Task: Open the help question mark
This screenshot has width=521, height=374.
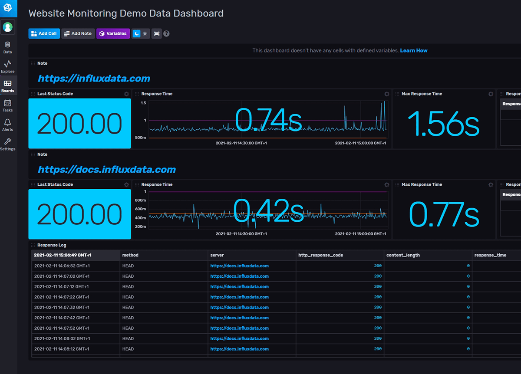Action: click(166, 33)
